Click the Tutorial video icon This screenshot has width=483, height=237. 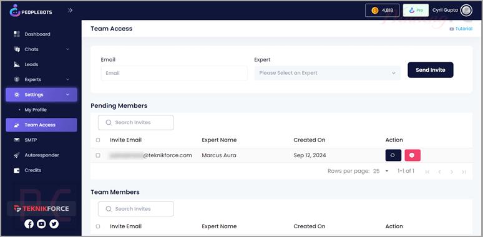[x=452, y=29]
